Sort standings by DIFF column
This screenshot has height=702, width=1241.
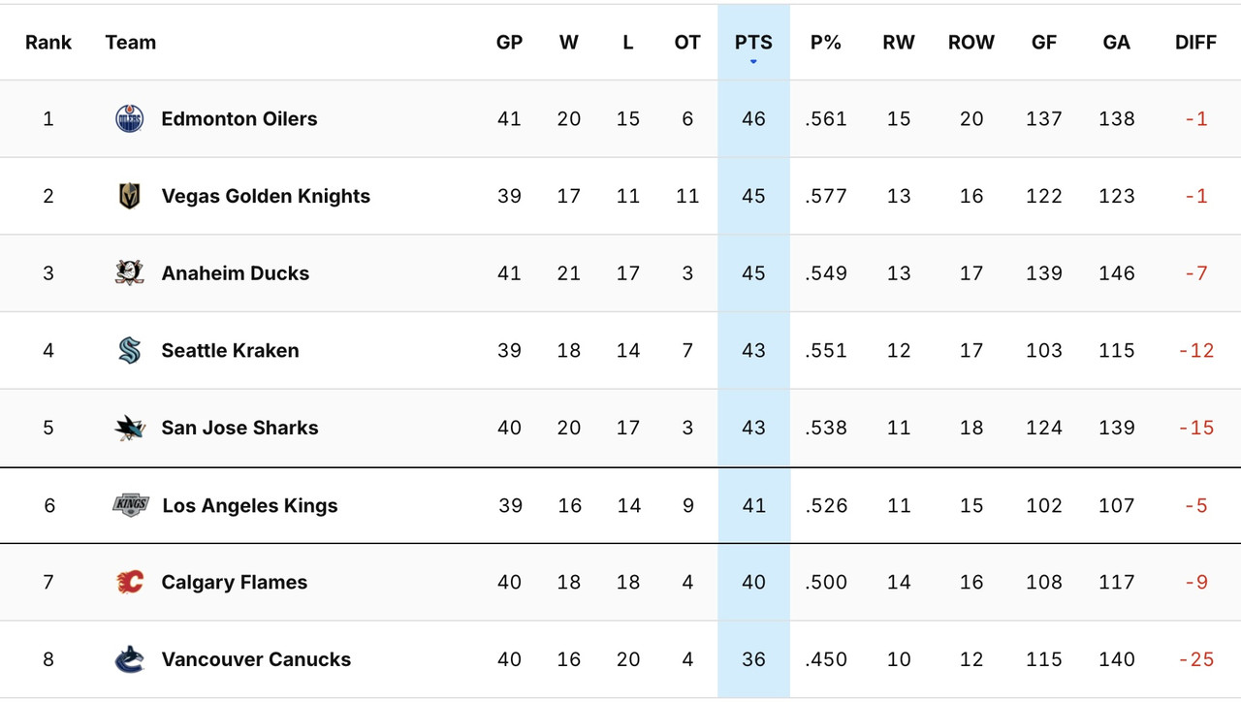click(x=1195, y=42)
